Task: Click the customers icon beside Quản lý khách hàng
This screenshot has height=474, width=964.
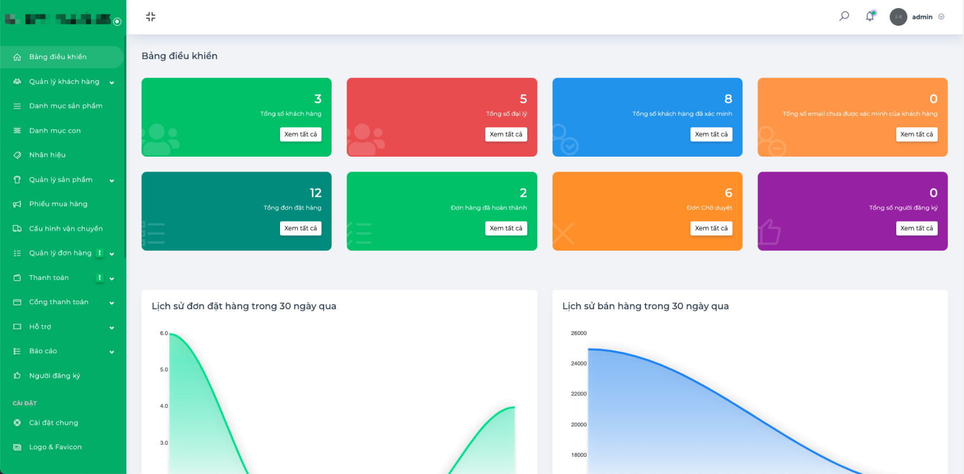Action: click(x=17, y=81)
